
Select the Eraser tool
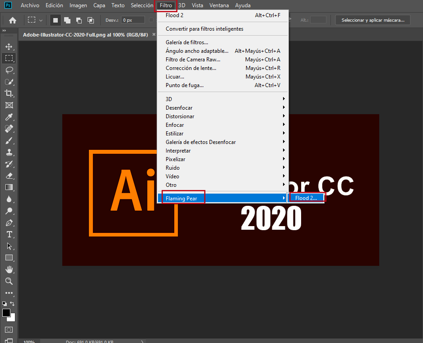[9, 176]
